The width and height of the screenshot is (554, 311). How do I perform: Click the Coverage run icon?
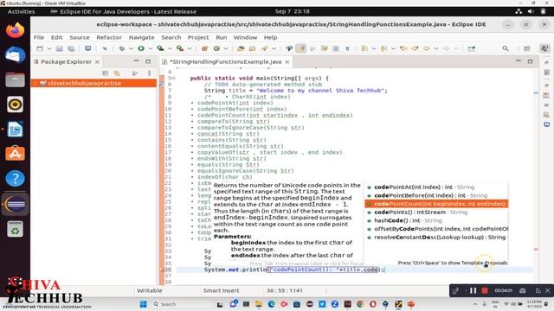[160, 48]
